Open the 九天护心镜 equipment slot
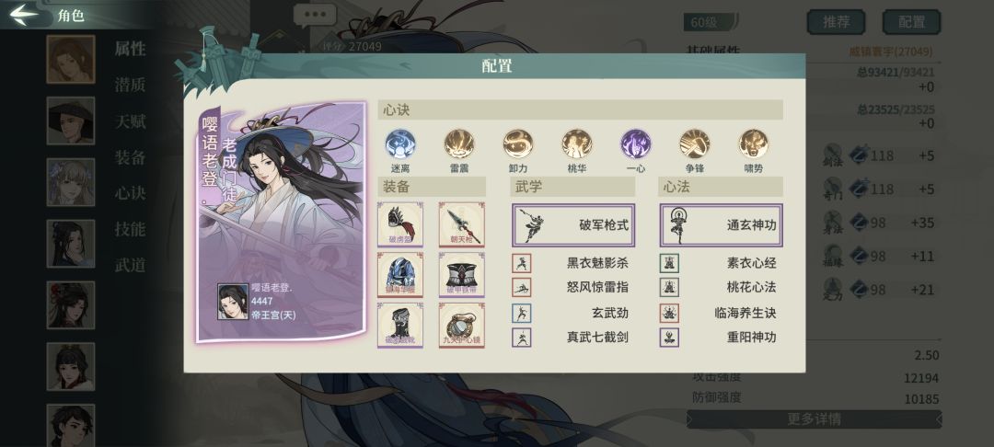The image size is (994, 447). 461,326
